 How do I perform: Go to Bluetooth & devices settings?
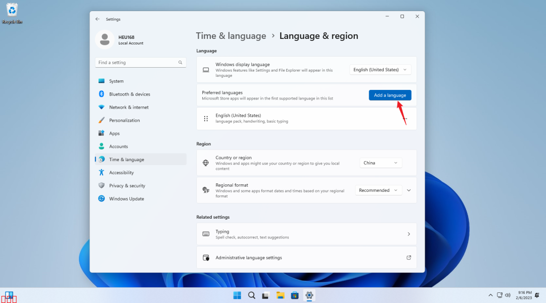[129, 94]
